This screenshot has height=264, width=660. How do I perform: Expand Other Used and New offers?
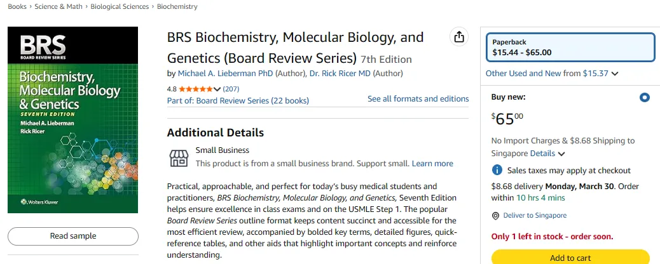tap(552, 74)
